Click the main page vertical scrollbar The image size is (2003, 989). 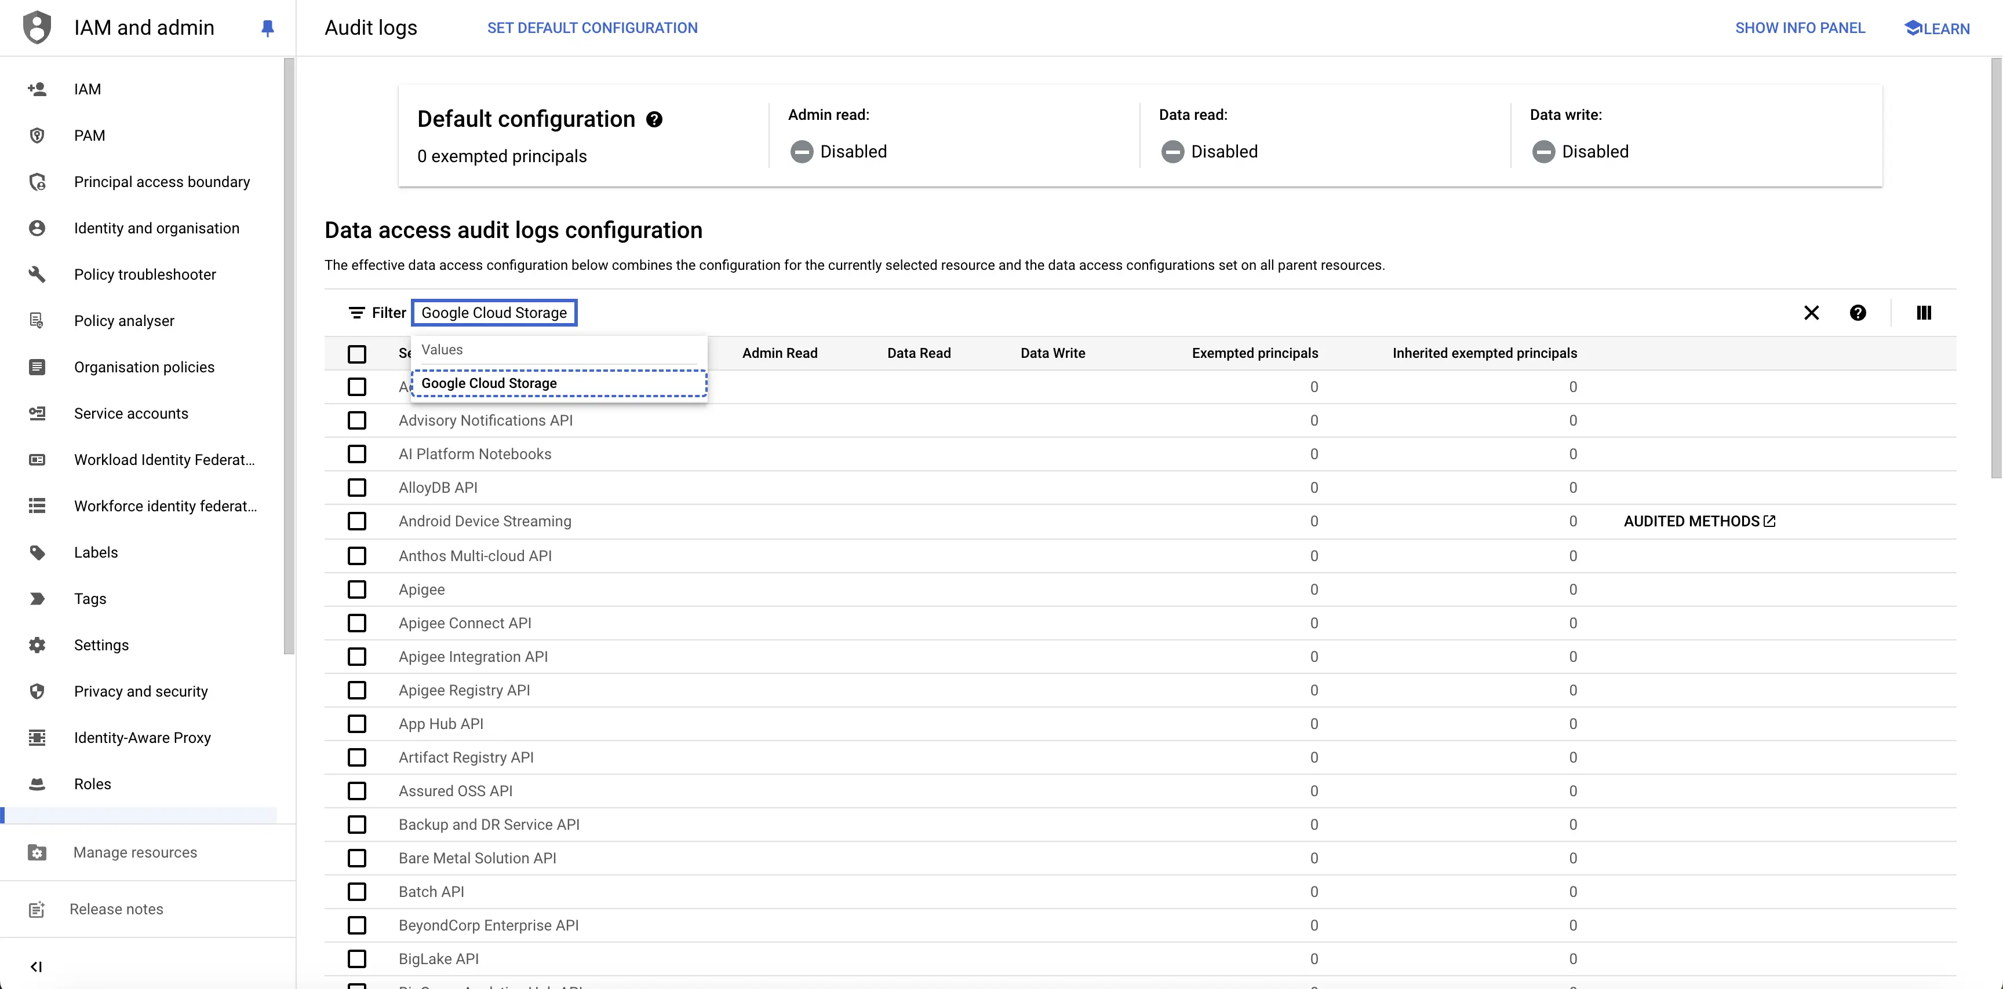coord(1996,268)
